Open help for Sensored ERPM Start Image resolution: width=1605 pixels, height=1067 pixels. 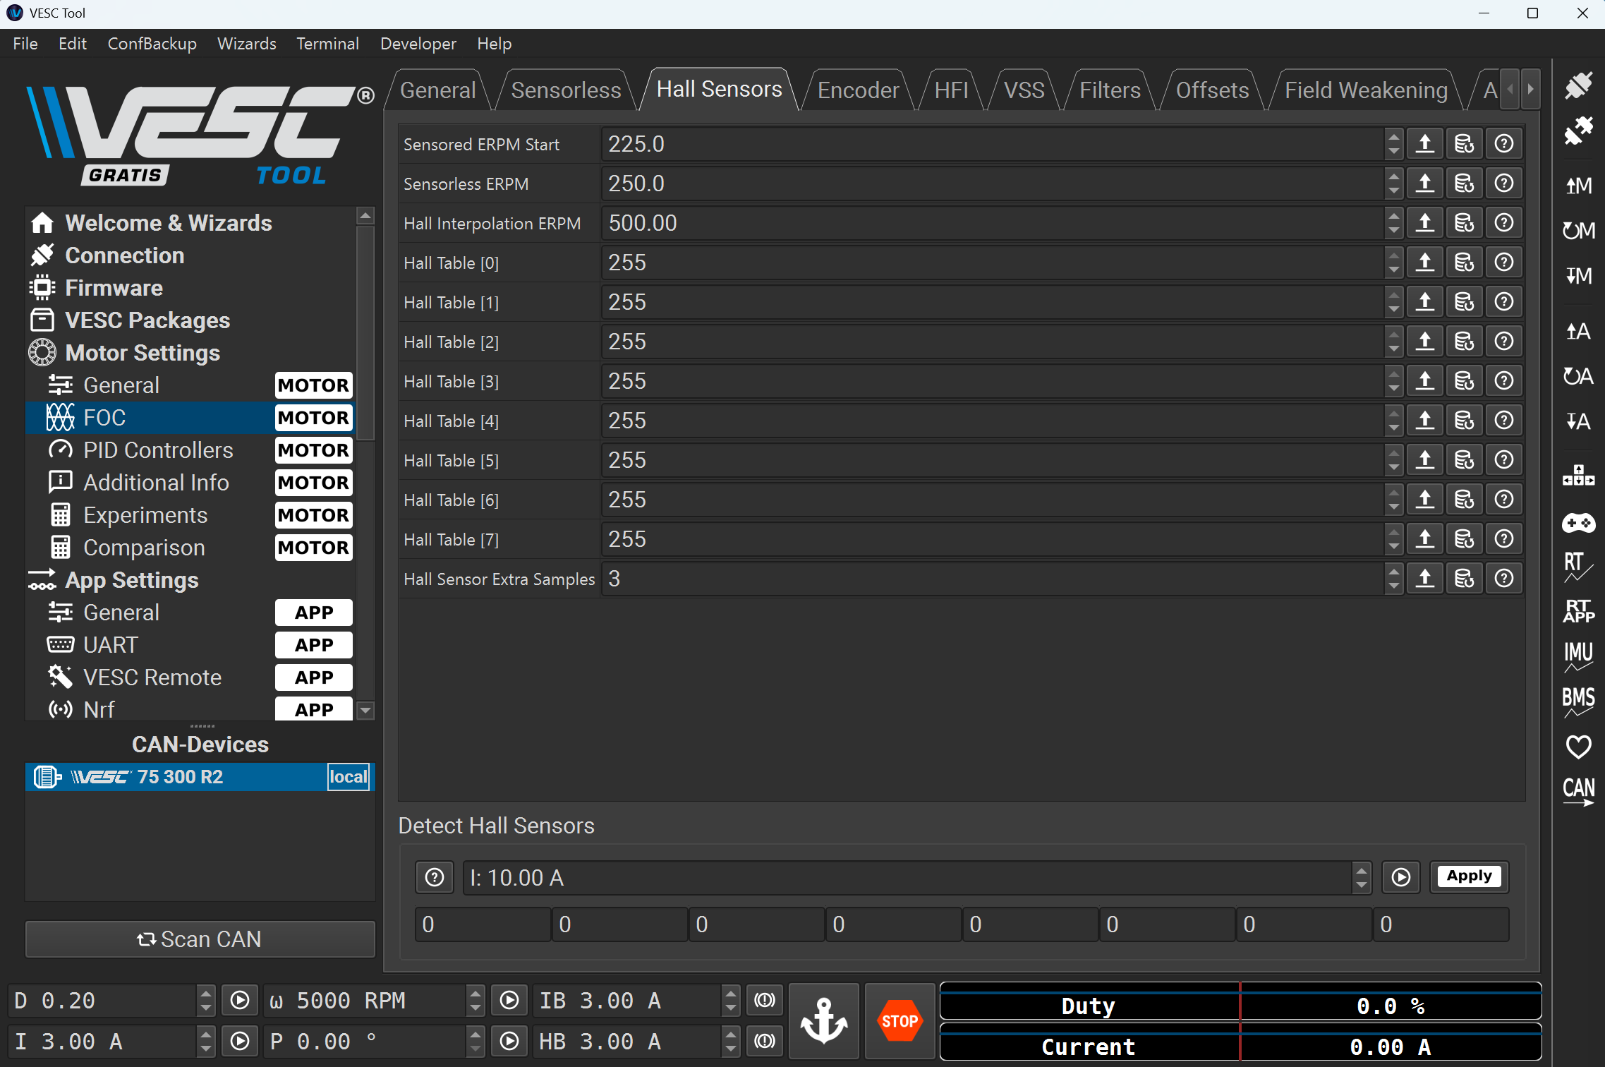point(1503,144)
